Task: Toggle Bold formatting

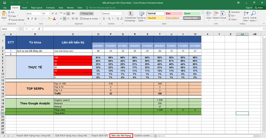Action: point(28,19)
